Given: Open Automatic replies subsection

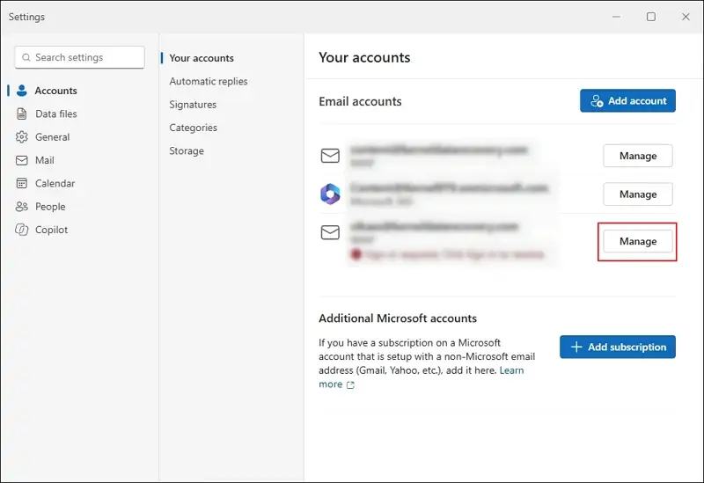Looking at the screenshot, I should 209,81.
